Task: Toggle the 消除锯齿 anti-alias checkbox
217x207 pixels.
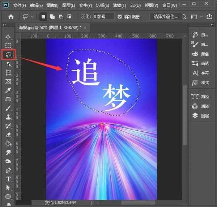Action: [120, 17]
